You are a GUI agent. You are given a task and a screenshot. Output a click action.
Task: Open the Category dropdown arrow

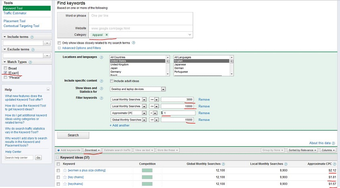tap(190, 35)
